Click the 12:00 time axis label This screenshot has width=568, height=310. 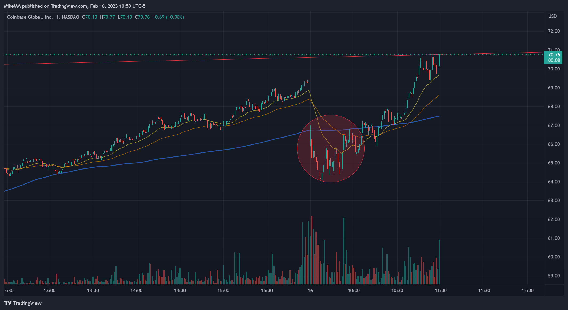click(528, 291)
